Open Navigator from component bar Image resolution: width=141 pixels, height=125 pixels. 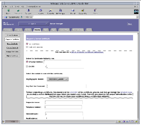[x=119, y=121]
